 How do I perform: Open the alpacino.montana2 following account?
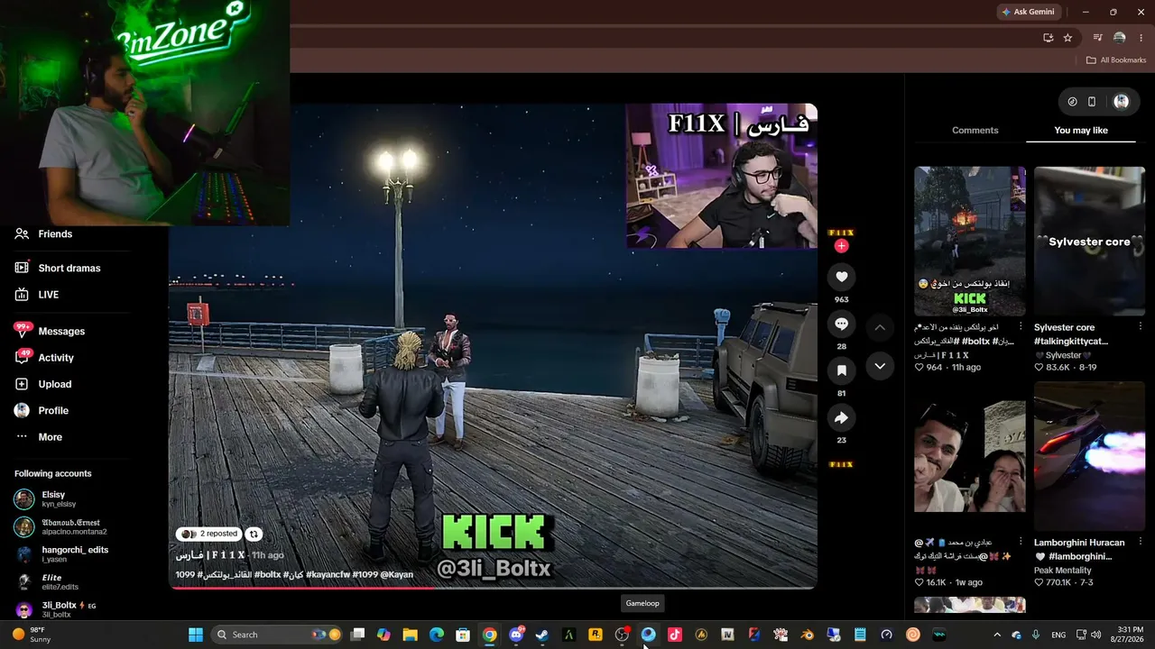61,527
